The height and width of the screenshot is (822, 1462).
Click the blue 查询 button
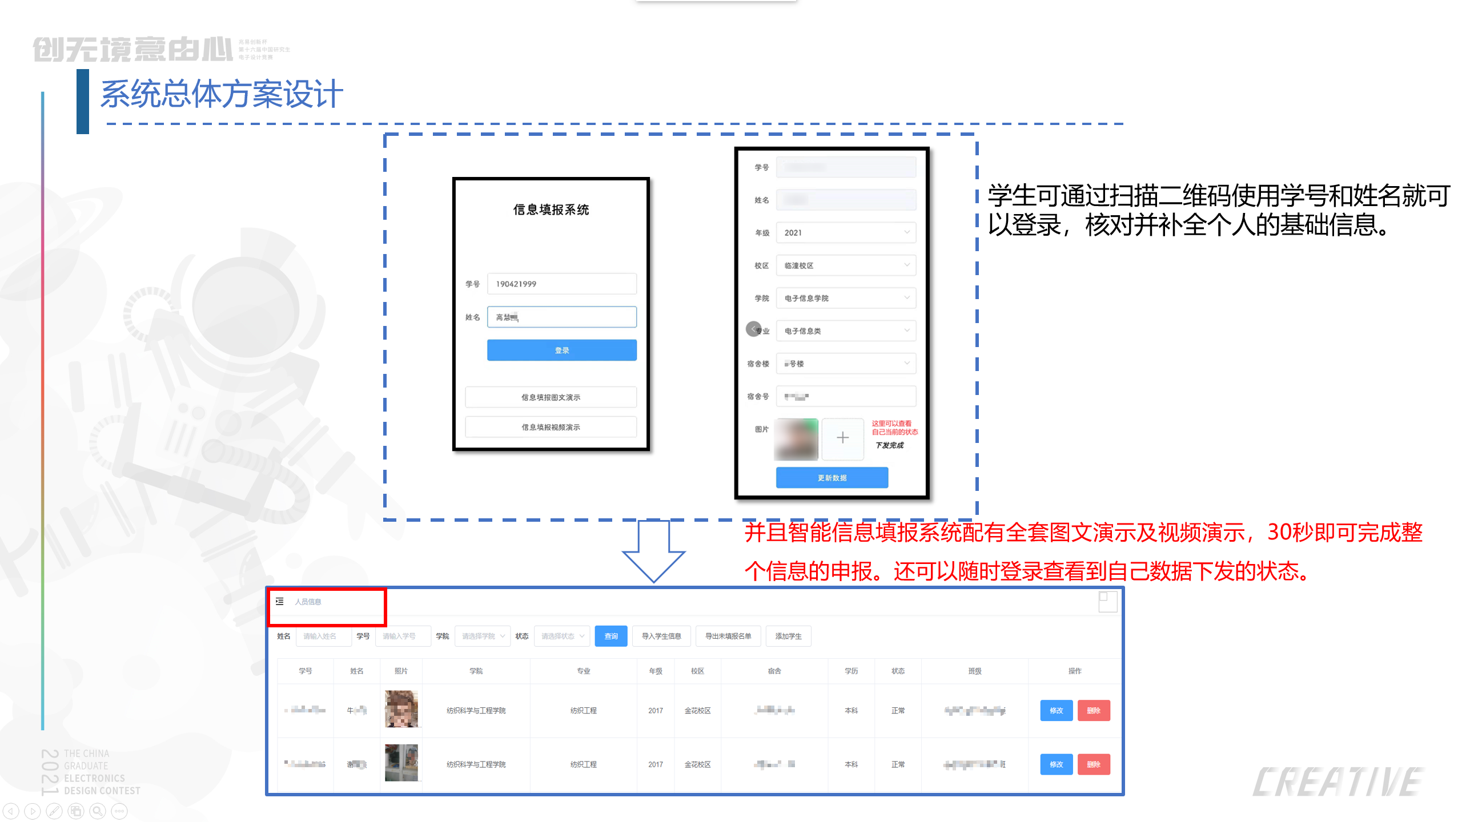[x=611, y=636]
